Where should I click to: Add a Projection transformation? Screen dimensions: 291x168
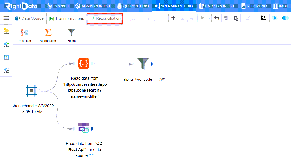coord(24,35)
